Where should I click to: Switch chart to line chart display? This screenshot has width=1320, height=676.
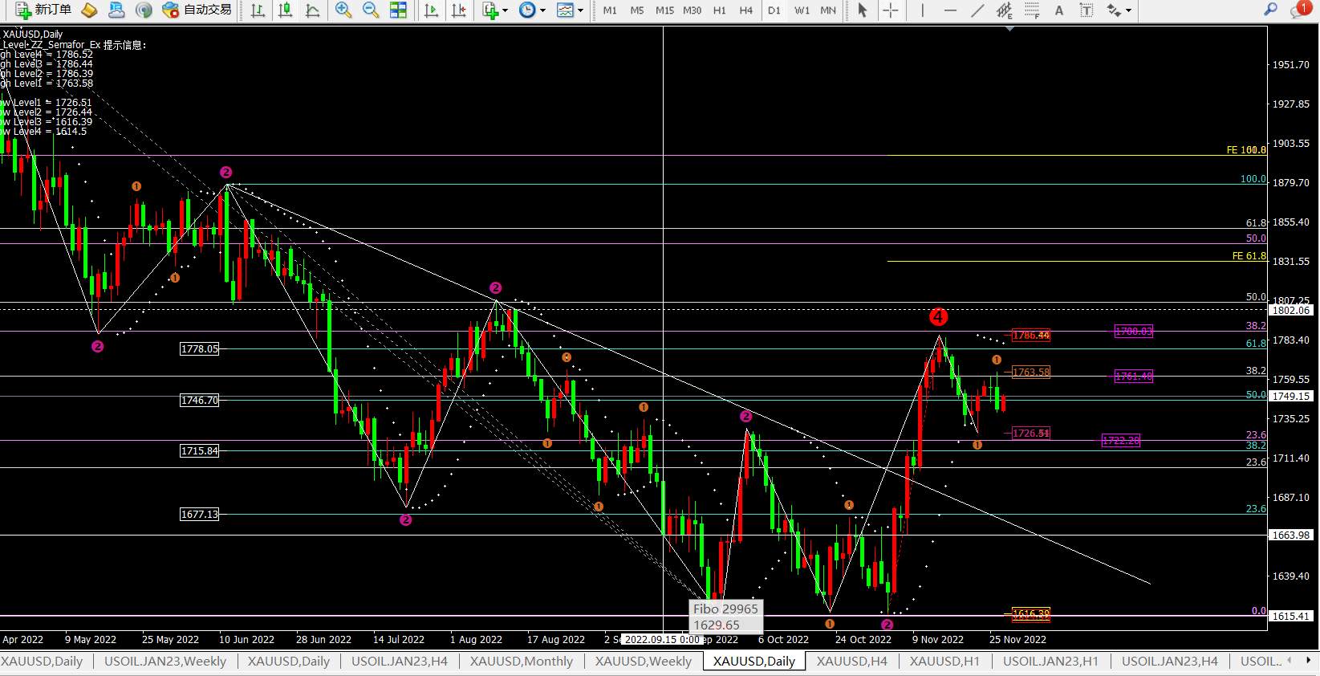(312, 10)
